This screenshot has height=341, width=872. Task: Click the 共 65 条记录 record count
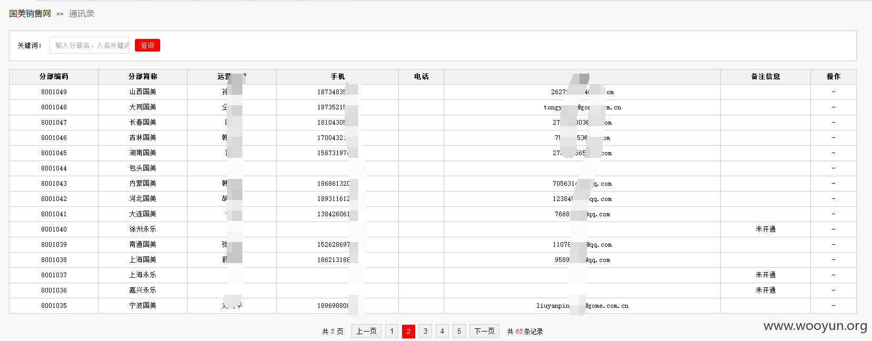pyautogui.click(x=525, y=332)
